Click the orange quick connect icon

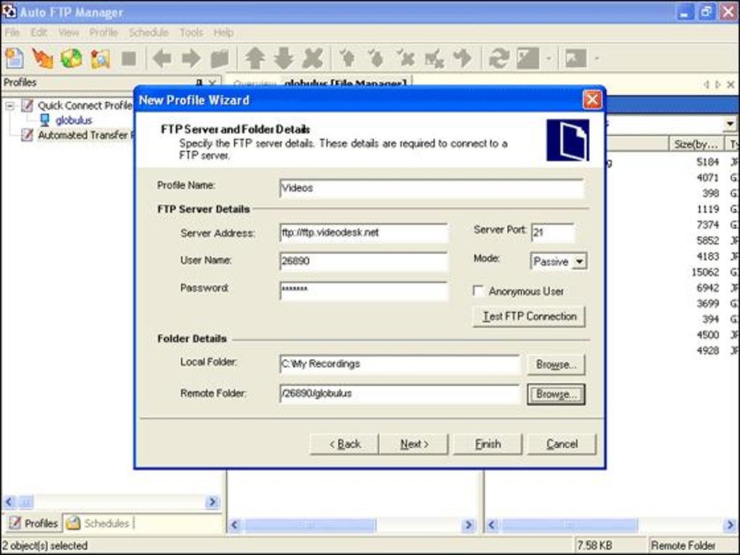tap(43, 58)
